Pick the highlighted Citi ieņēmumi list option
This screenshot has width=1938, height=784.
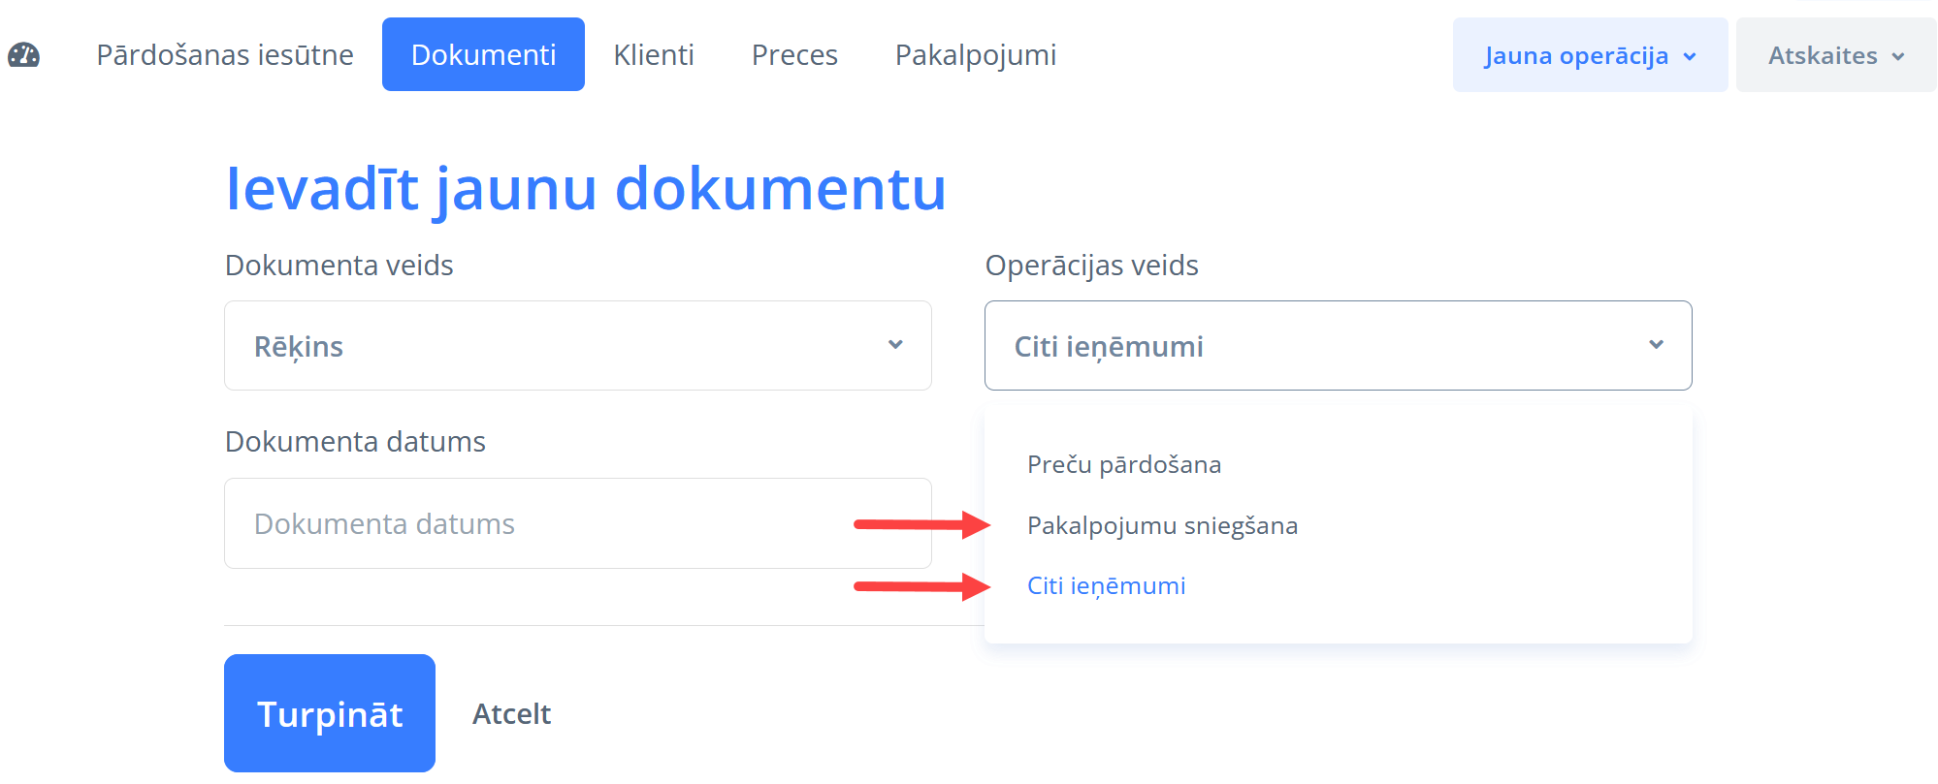tap(1106, 586)
